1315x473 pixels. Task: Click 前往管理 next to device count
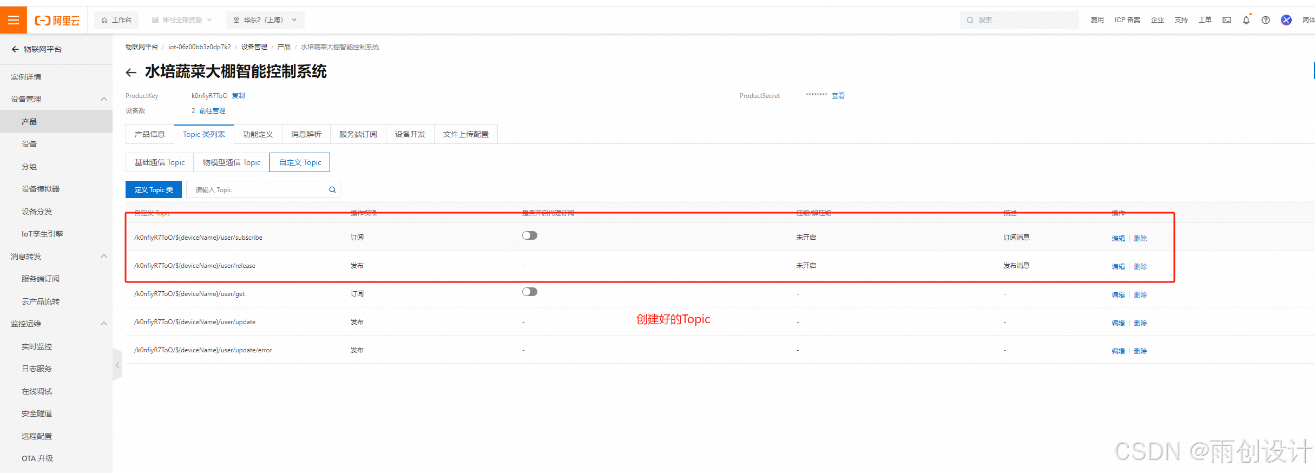[x=212, y=111]
